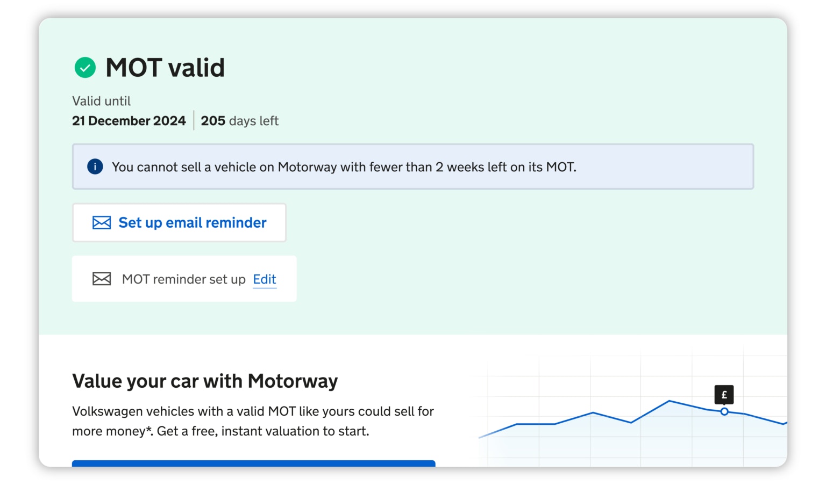Edit the existing MOT reminder
Image resolution: width=826 pixels, height=500 pixels.
[265, 279]
